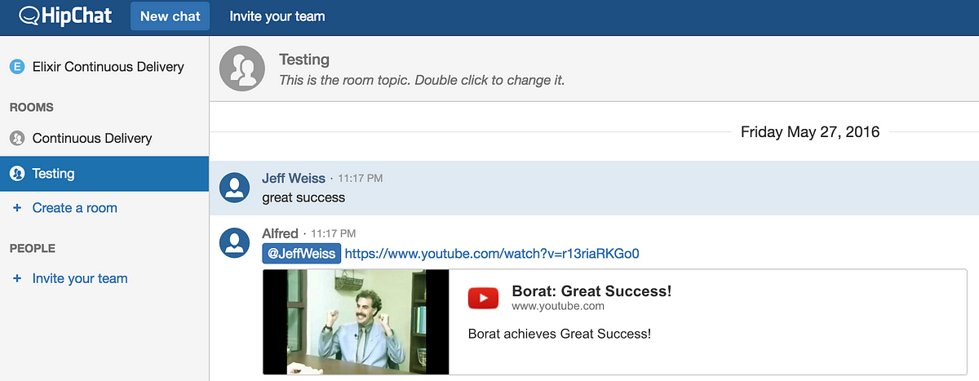Click Jeff Weiss message timestamp 11:17 PM
This screenshot has width=979, height=381.
coord(360,178)
